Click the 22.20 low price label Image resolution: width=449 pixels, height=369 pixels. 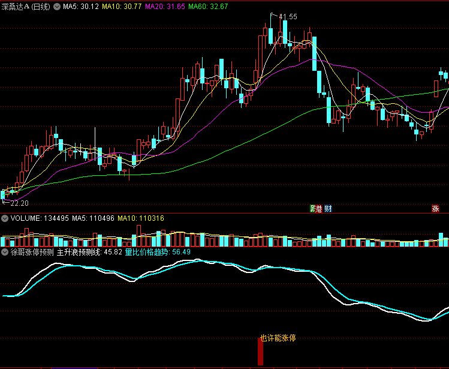pyautogui.click(x=19, y=203)
